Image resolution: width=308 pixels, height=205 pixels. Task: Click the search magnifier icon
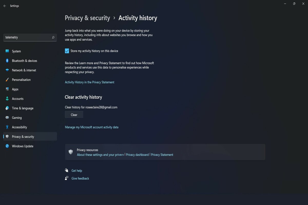point(53,37)
